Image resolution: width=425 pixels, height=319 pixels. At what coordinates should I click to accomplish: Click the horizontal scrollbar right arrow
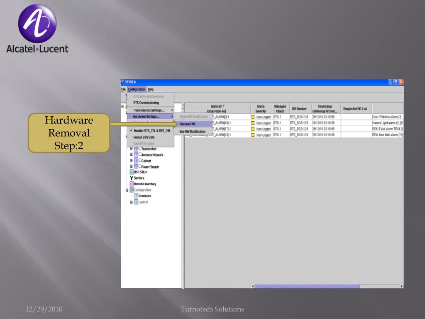click(x=402, y=286)
